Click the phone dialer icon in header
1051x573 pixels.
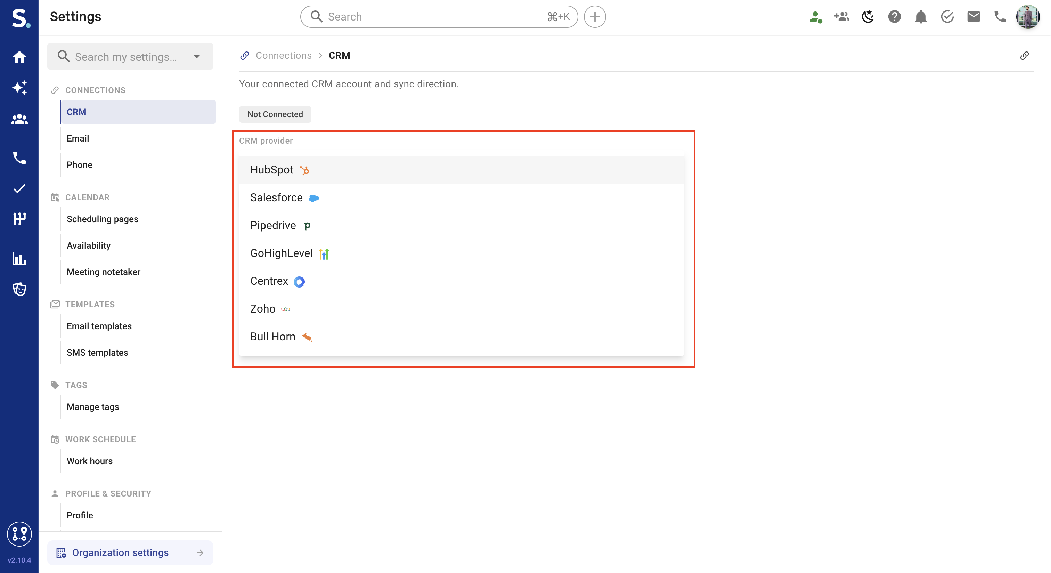(x=1000, y=17)
